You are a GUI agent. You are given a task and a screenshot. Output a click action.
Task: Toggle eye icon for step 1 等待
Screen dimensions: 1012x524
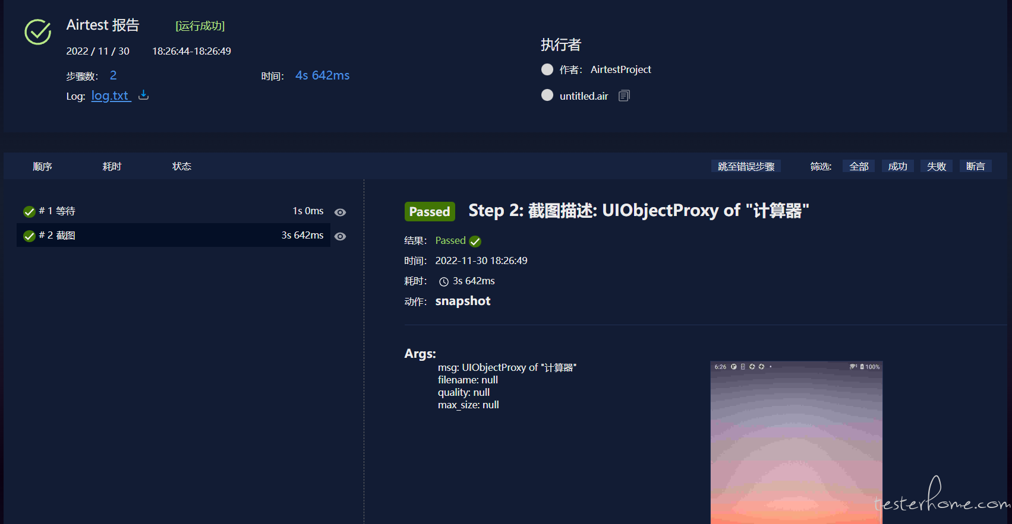coord(340,212)
